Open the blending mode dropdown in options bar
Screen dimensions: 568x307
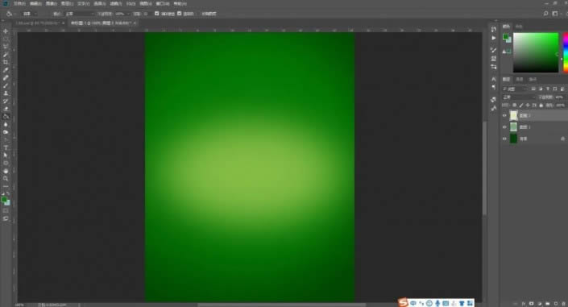pos(80,14)
